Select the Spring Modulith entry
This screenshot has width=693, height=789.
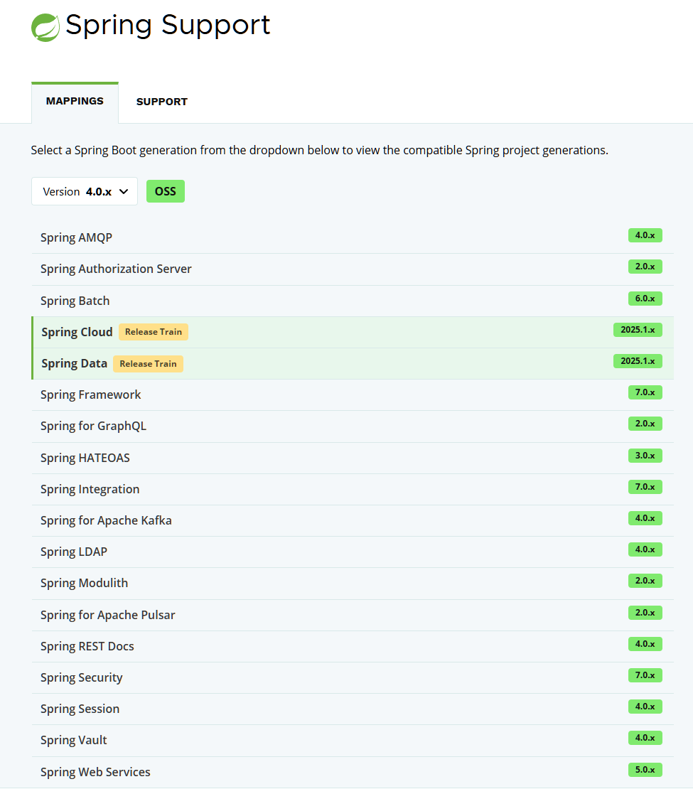tap(353, 583)
